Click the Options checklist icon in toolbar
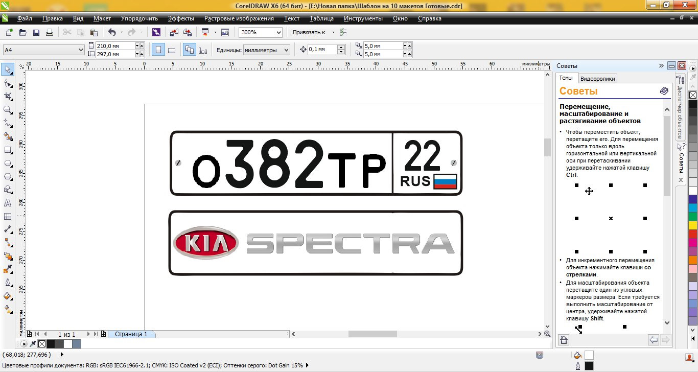 (343, 32)
